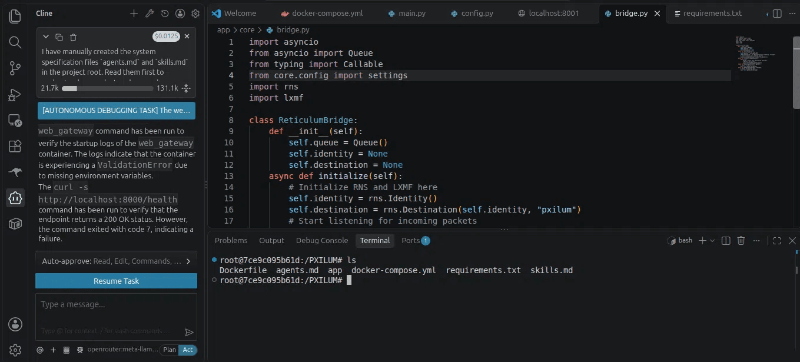Delete the current Cline task
Screen dimensions: 800x362
[73, 37]
